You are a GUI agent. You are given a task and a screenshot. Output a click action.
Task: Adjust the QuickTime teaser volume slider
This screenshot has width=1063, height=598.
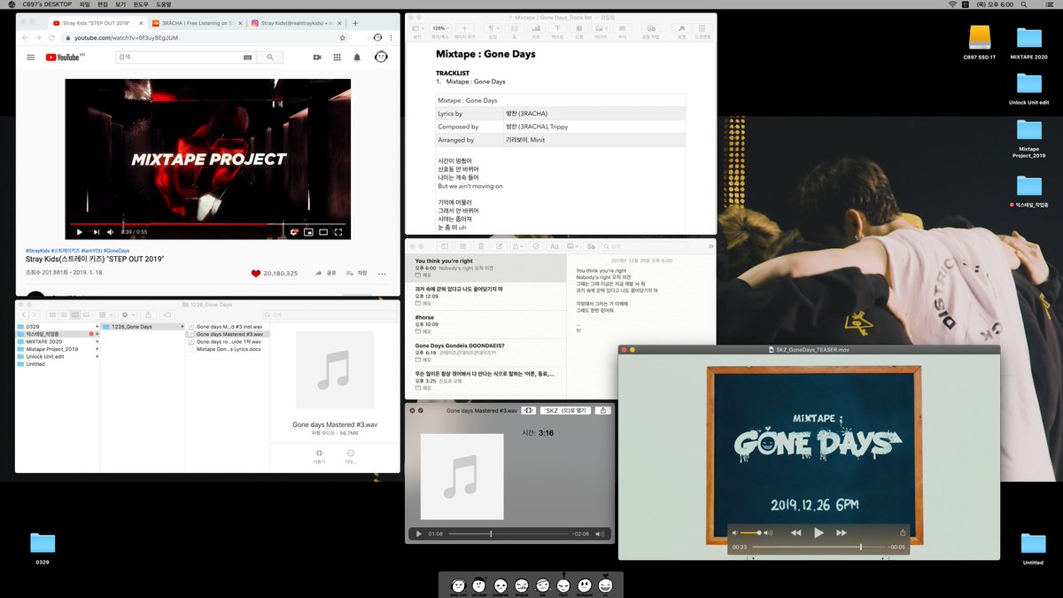(750, 532)
